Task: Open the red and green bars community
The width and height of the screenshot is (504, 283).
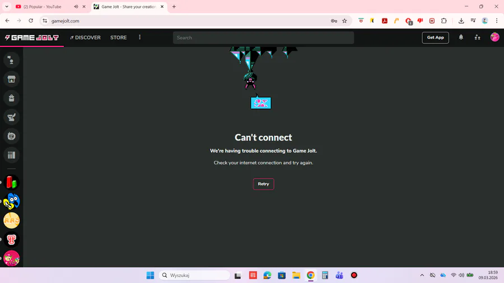Action: (x=12, y=182)
